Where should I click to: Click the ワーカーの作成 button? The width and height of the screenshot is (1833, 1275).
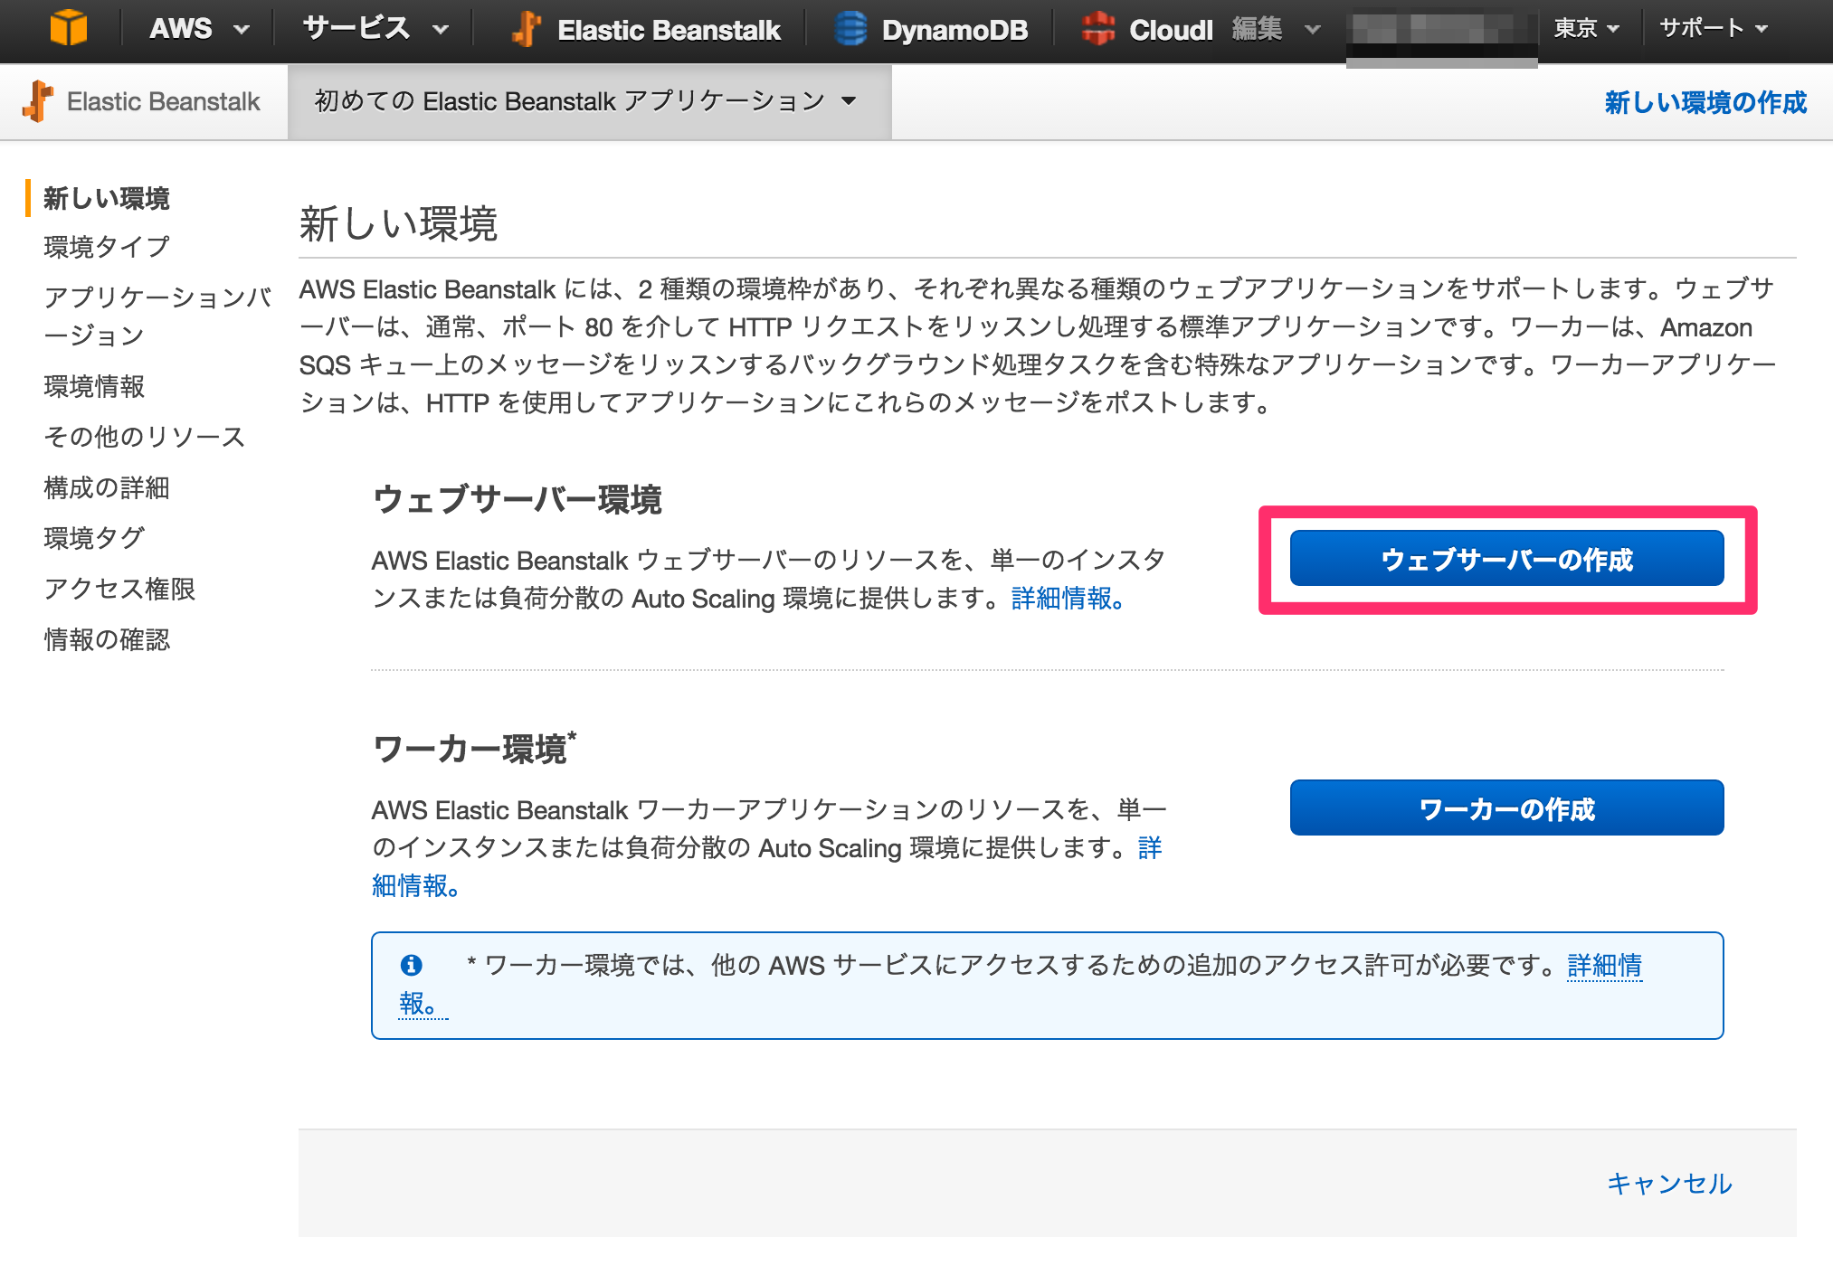click(x=1506, y=807)
